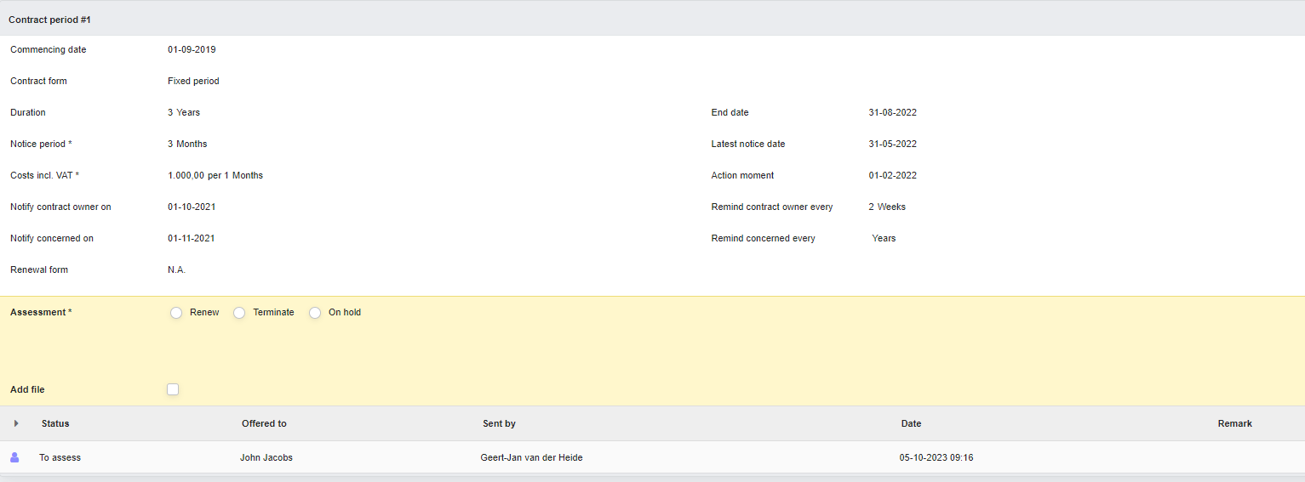Sort by the Offered to column header
Viewport: 1305px width, 482px height.
[264, 423]
